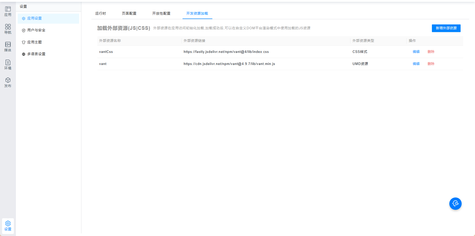
Task: Click the 设置 panel title
Action: (x=23, y=6)
